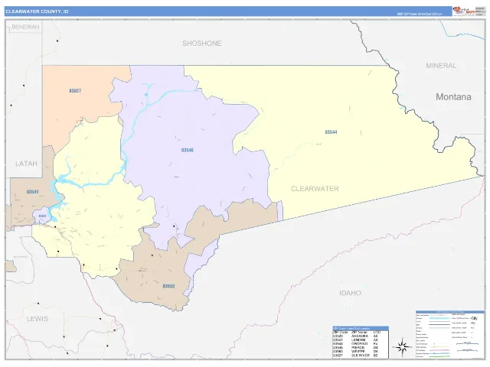This screenshot has width=490, height=367.
Task: Click the LATAH county label
Action: tap(26, 164)
